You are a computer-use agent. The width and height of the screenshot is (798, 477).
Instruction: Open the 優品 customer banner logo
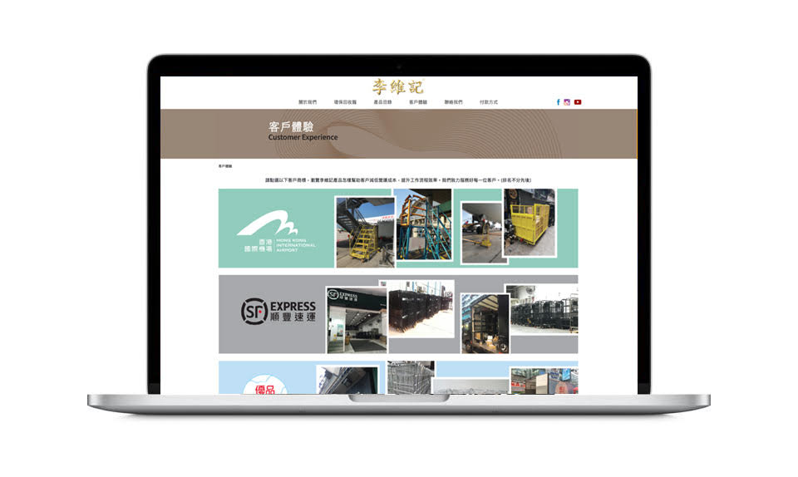(x=264, y=385)
